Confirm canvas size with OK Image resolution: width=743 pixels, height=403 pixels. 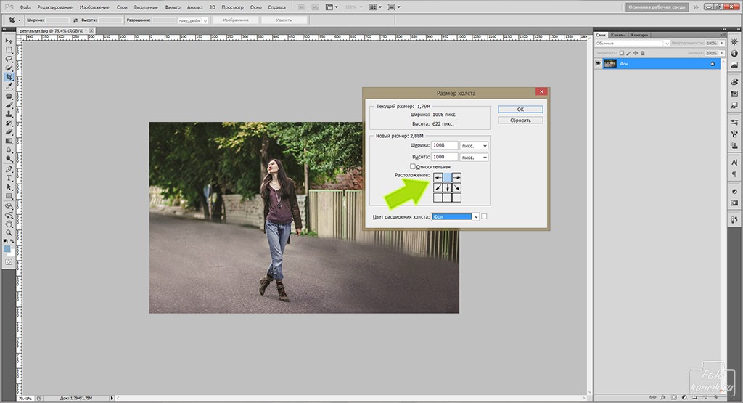[x=520, y=110]
